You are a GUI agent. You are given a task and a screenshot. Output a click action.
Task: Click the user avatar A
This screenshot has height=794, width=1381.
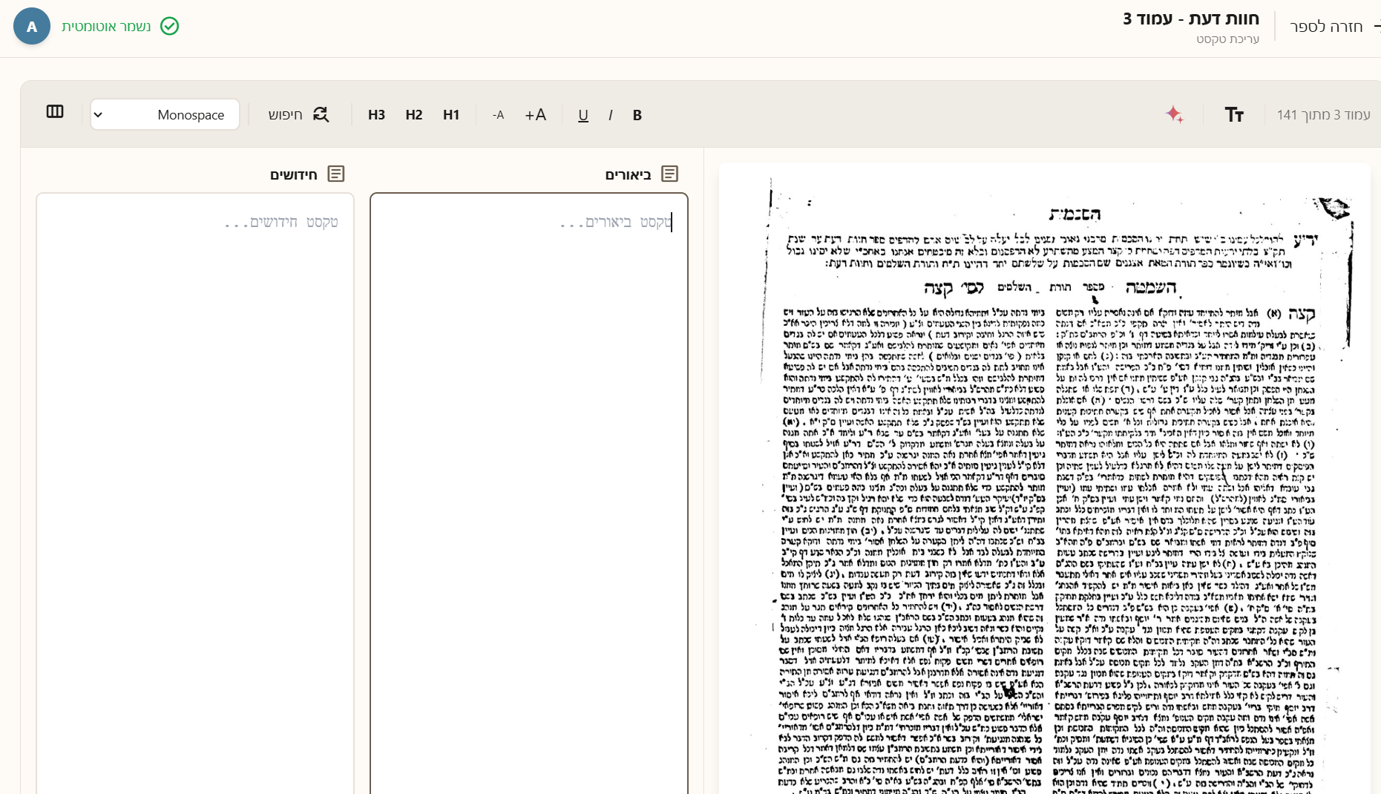[32, 27]
